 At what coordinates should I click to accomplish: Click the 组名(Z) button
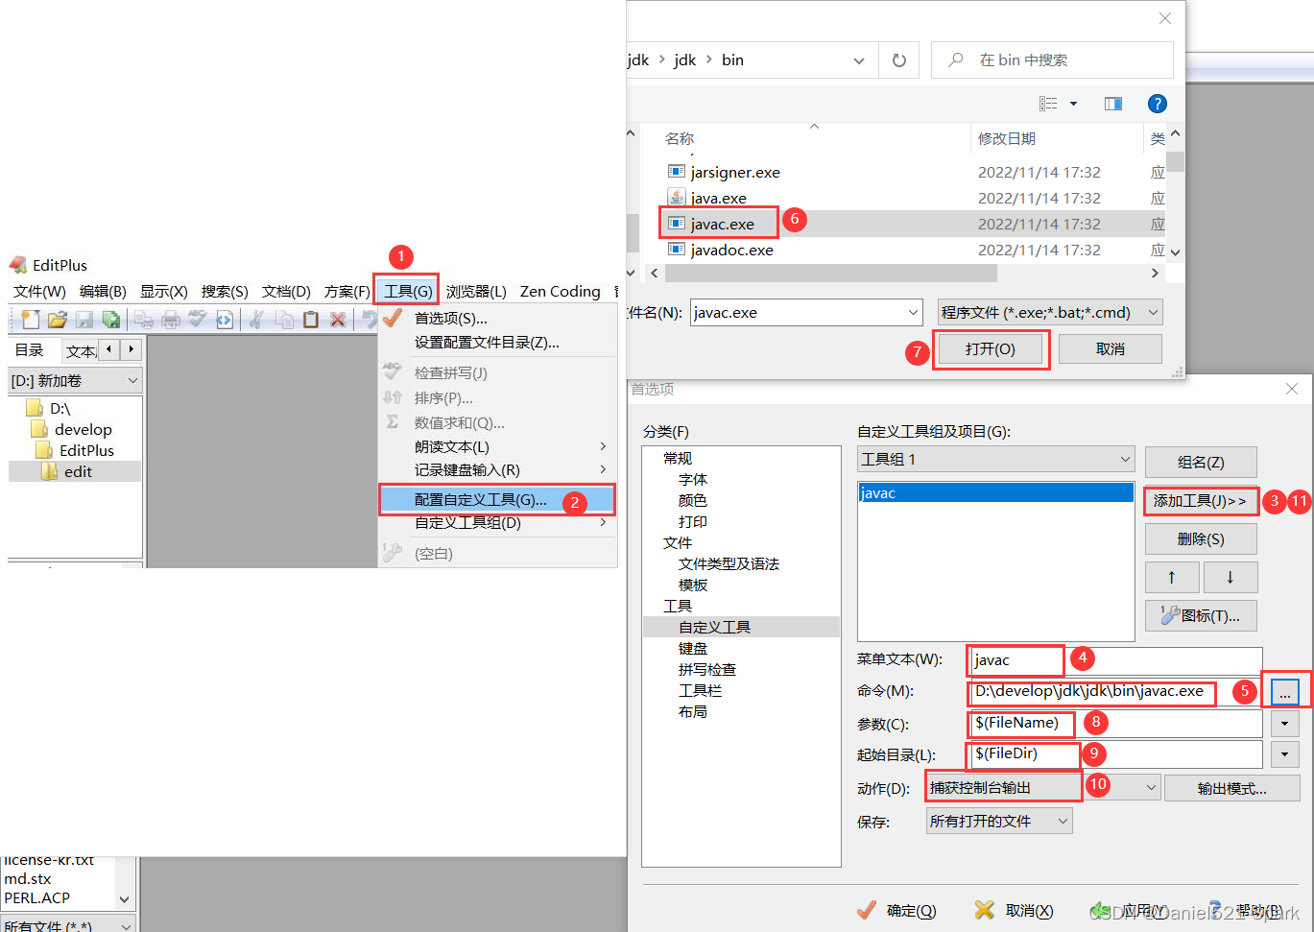pos(1201,463)
